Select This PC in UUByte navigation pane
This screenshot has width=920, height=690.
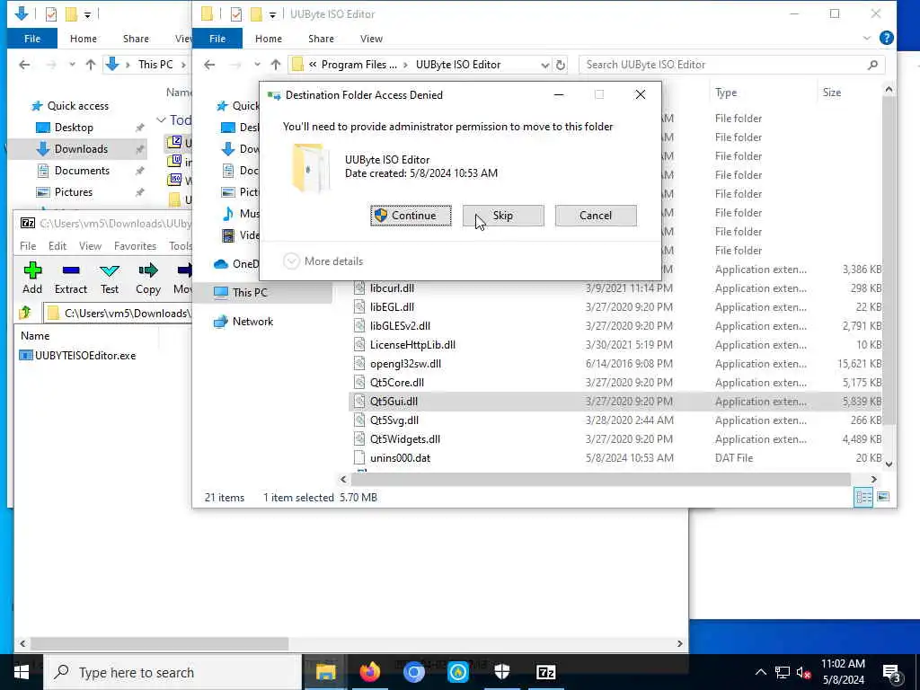(x=250, y=292)
